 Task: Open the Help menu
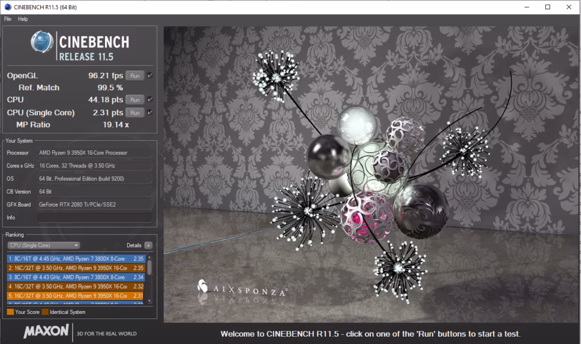(23, 19)
